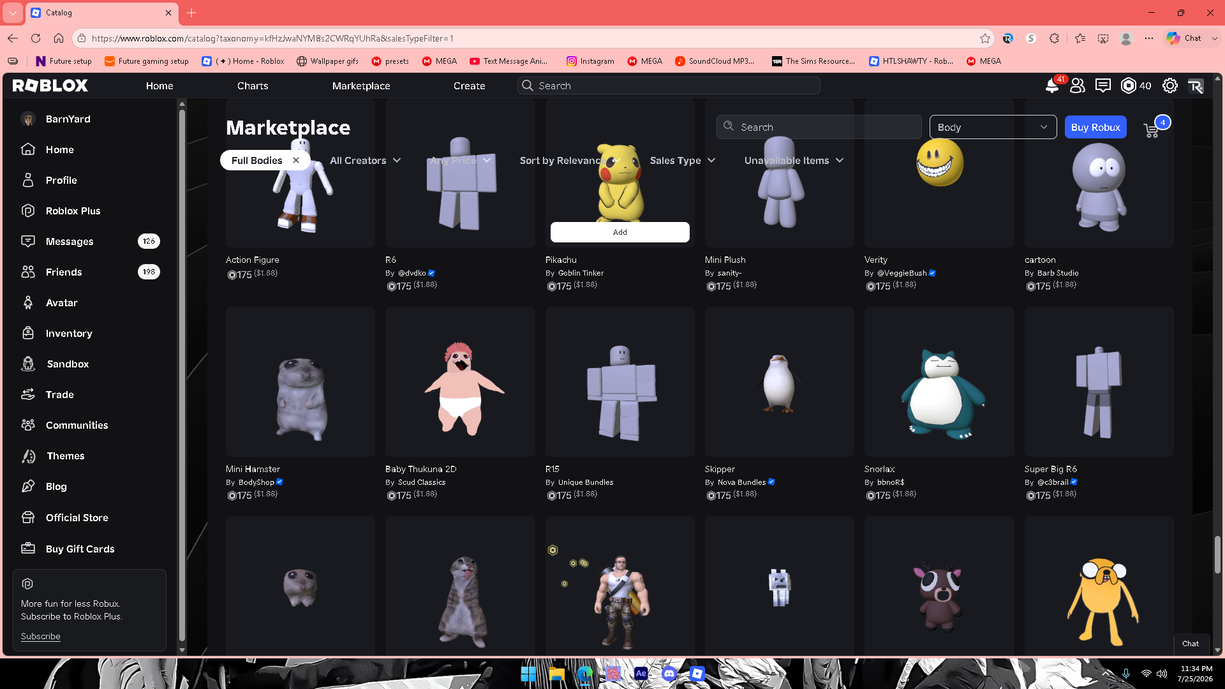Screen dimensions: 1225x689
Task: Open Roblox settings gear
Action: [x=1170, y=85]
